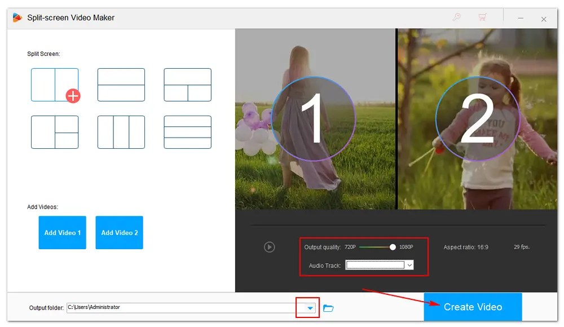Open the output folder browse dialog

[329, 308]
